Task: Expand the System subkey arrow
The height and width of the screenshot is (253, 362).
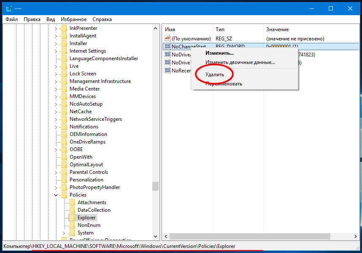Action: [x=64, y=233]
